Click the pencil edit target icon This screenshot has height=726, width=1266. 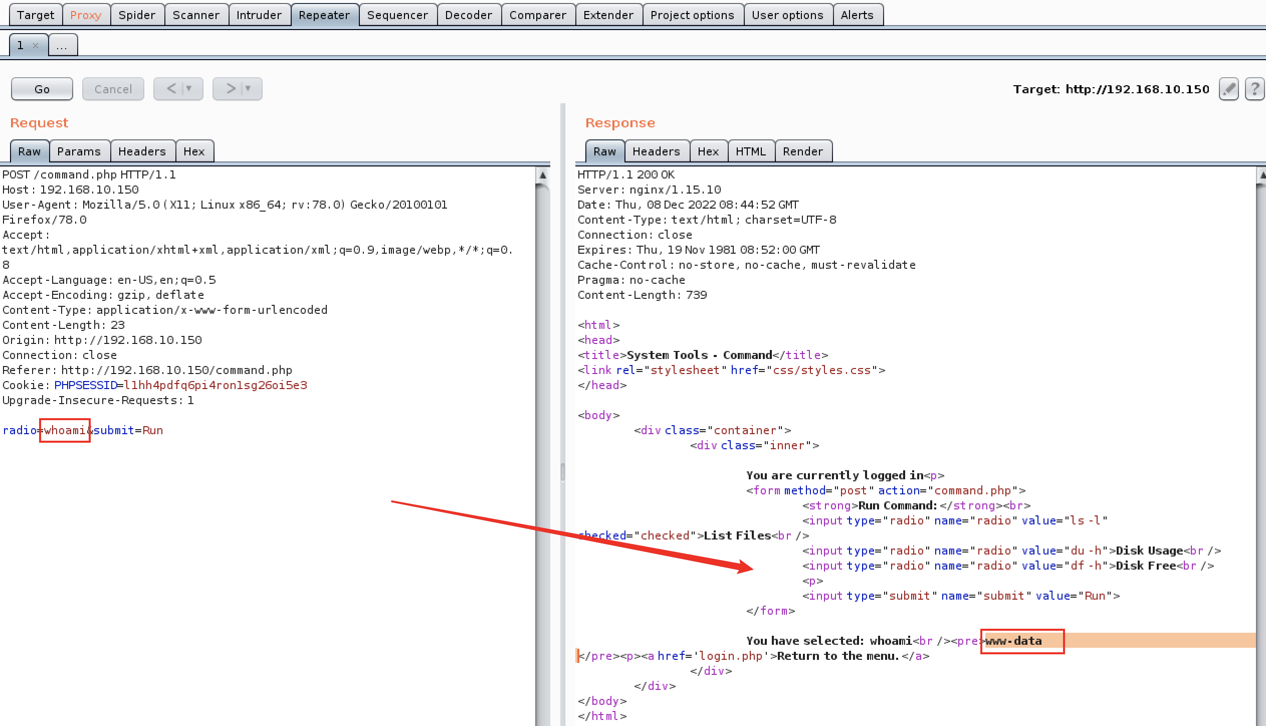[x=1228, y=89]
